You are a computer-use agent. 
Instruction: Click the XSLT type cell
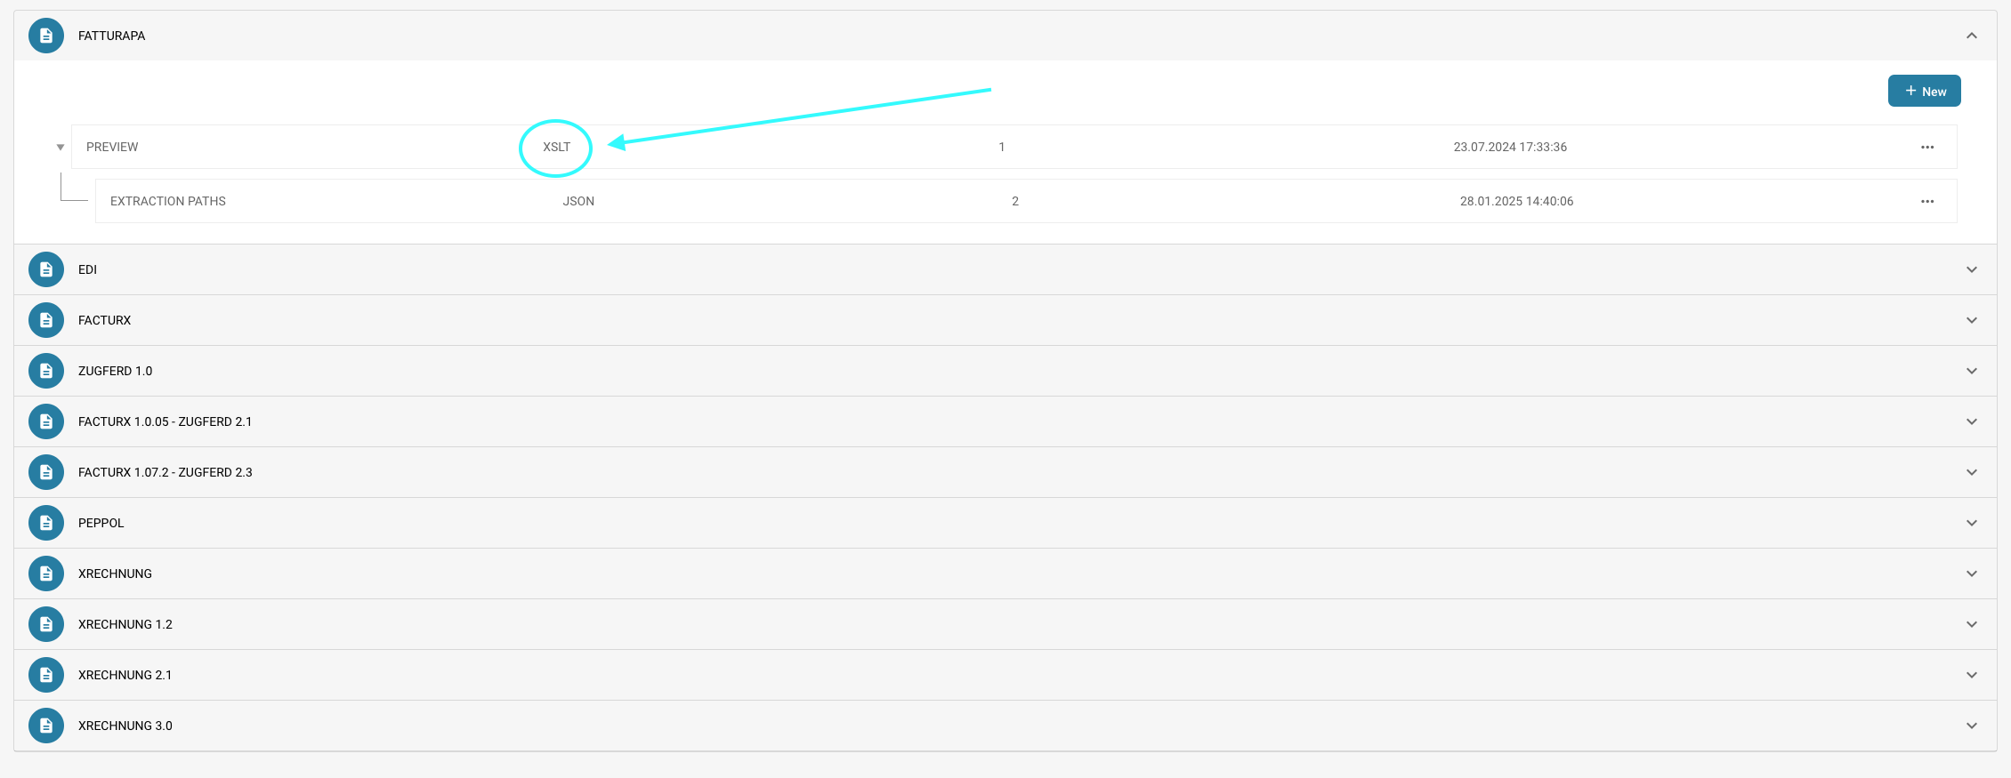pos(556,147)
